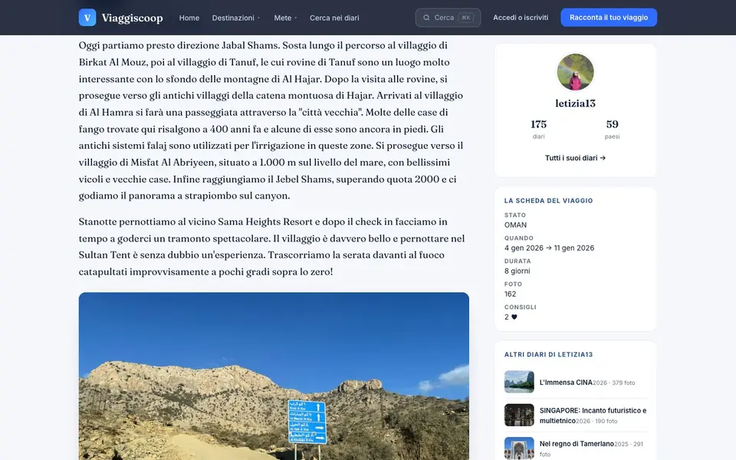Click the Altri diari di Letizia13 heading
The width and height of the screenshot is (736, 460).
[548, 354]
